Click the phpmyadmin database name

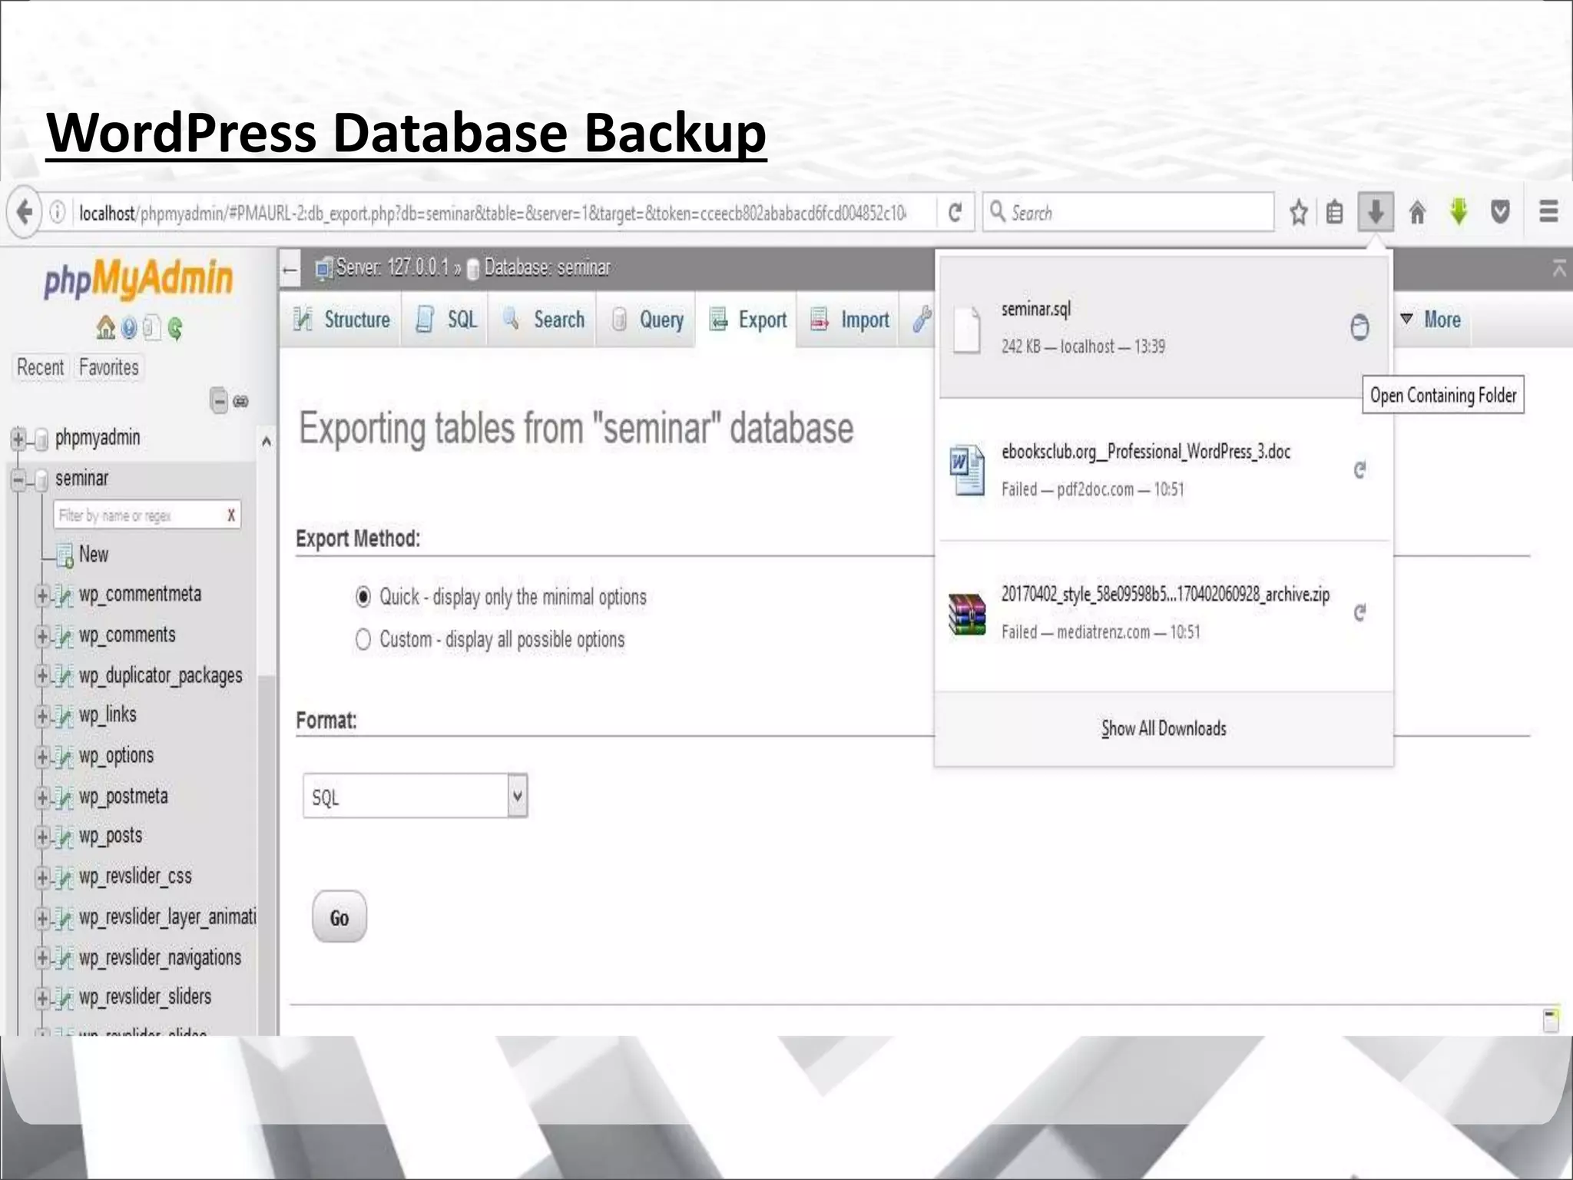[x=98, y=438]
